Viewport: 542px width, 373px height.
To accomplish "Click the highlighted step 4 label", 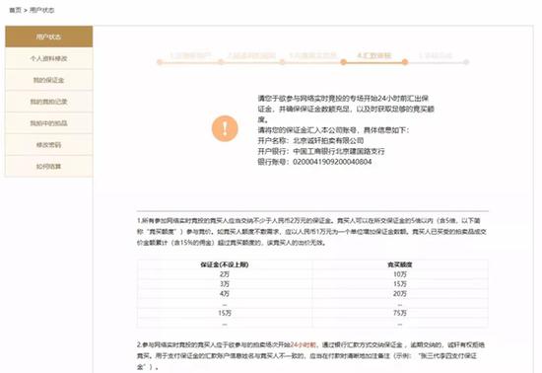I will 374,55.
